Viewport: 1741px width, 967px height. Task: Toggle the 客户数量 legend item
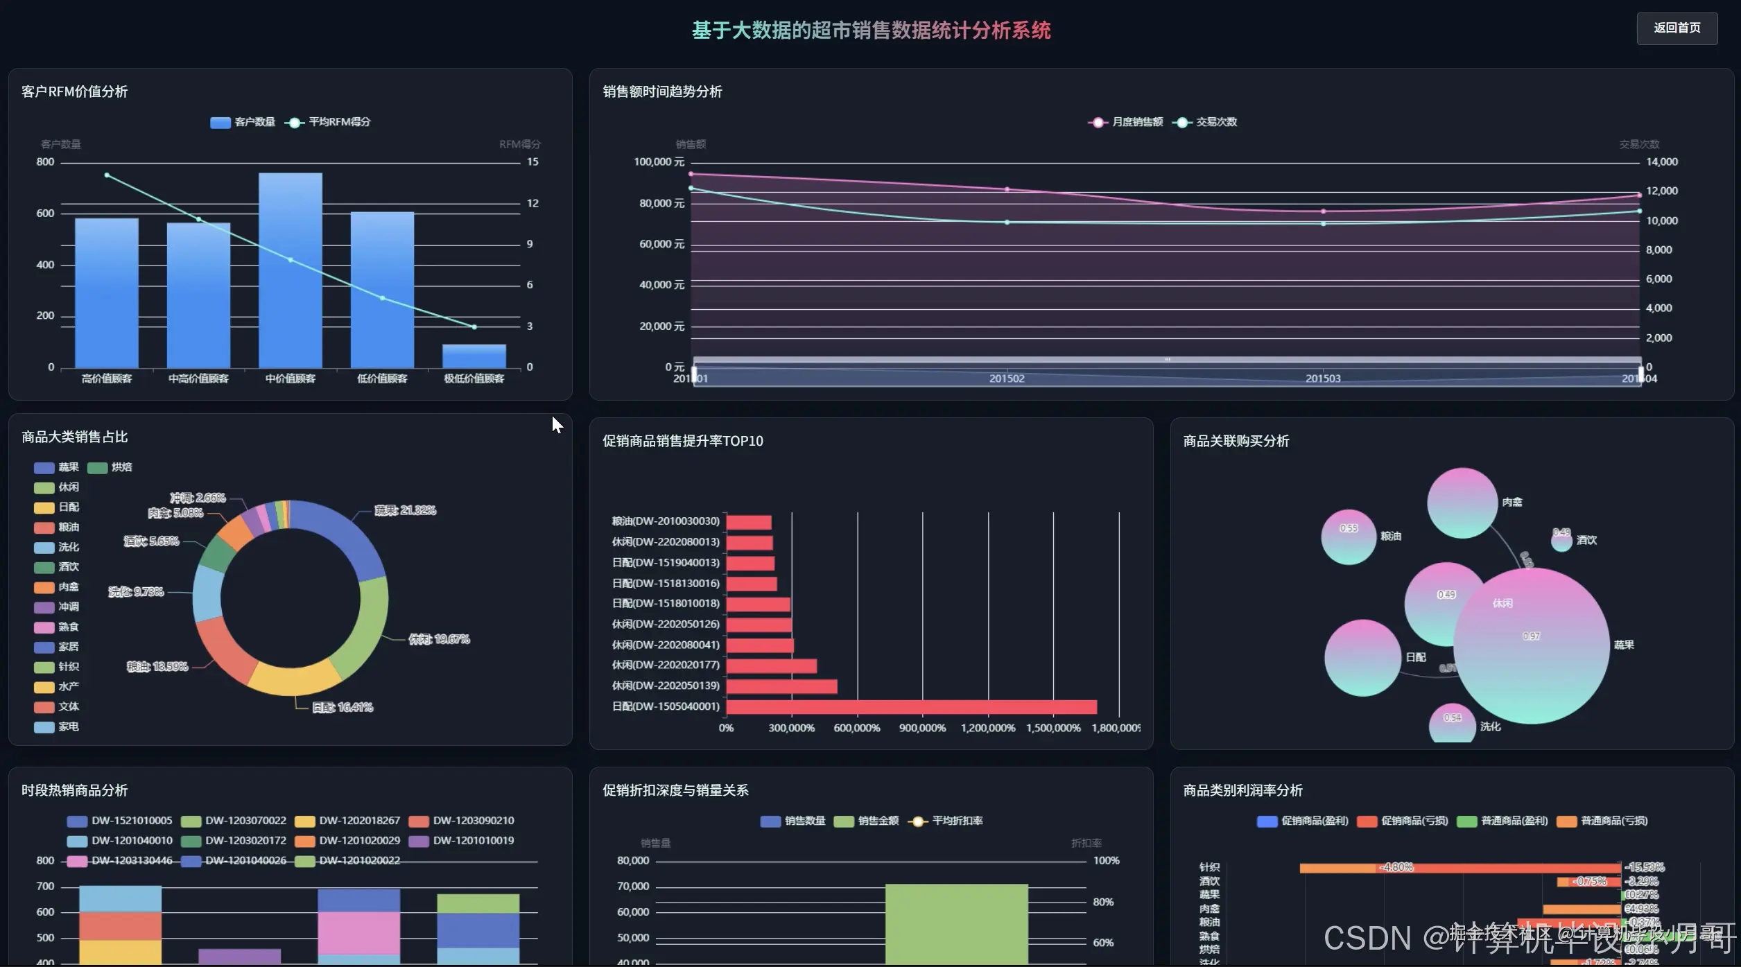click(x=220, y=123)
